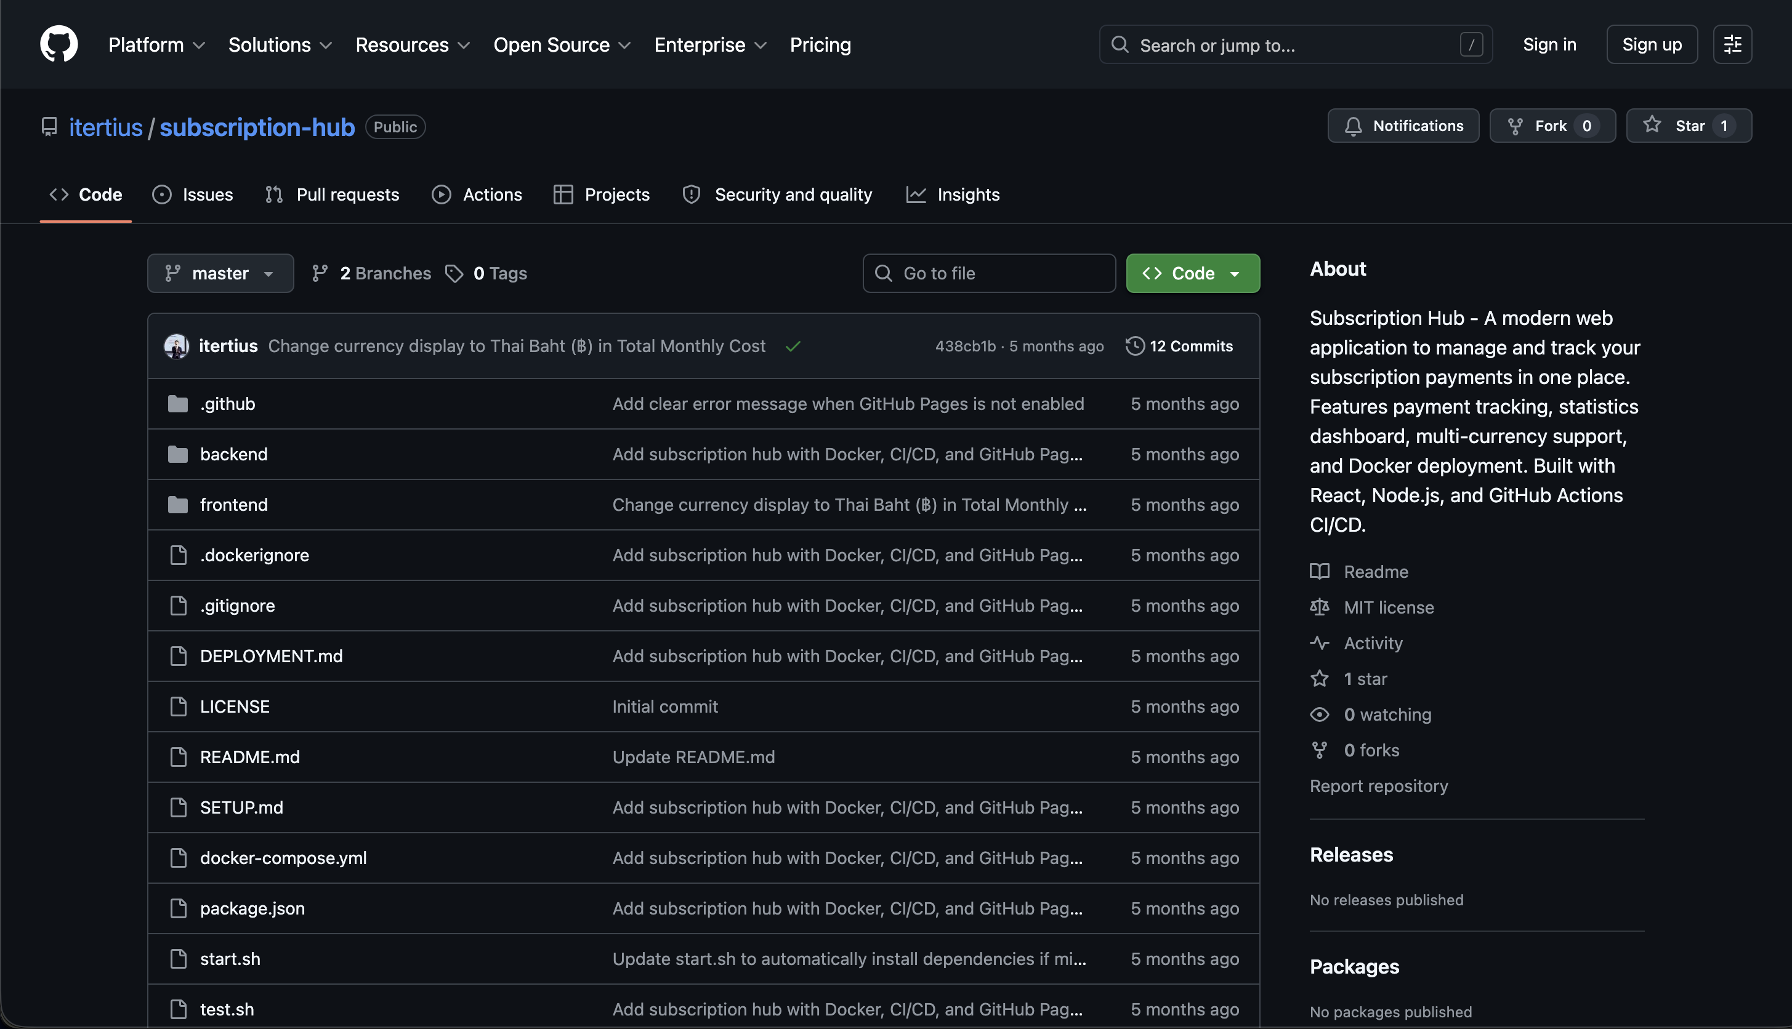
Task: Expand the Platform menu
Action: (156, 44)
